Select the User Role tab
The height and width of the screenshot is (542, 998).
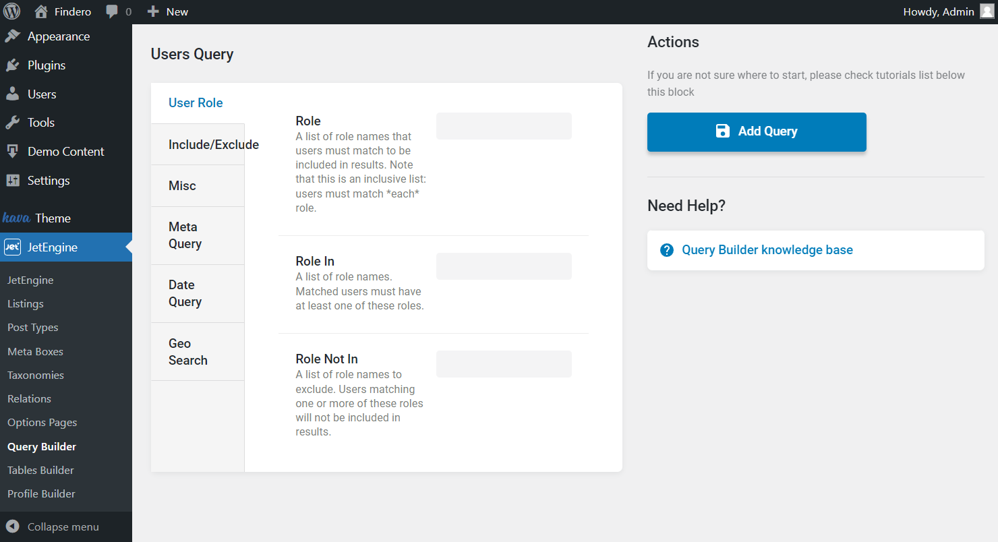(x=198, y=103)
